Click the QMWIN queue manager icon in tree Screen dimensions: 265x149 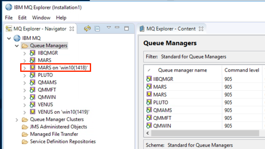click(32, 97)
